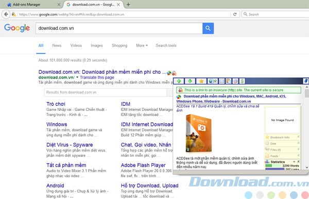Select the All search tab
The height and width of the screenshot is (199, 309).
(41, 45)
